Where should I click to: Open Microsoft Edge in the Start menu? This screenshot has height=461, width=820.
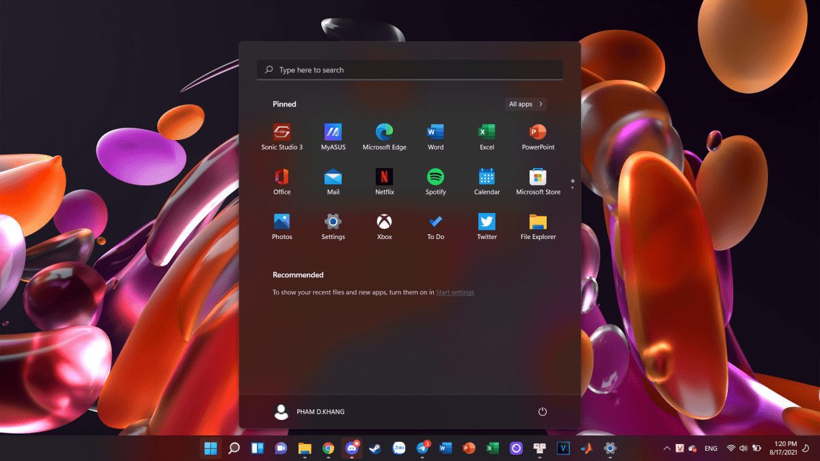click(384, 137)
